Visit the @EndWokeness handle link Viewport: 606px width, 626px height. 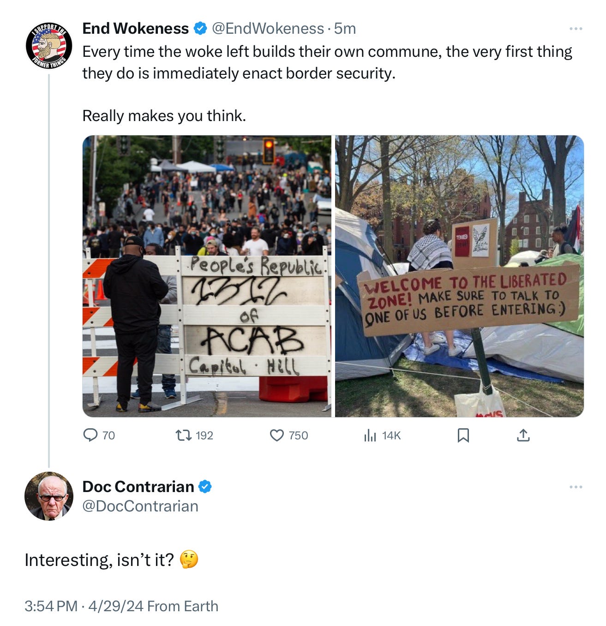268,29
